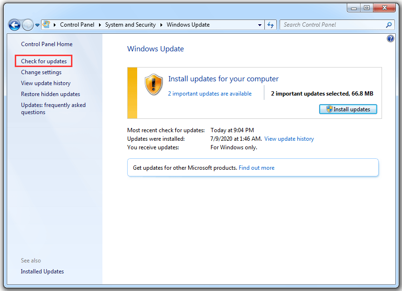Click View update history beside install date

(x=289, y=139)
